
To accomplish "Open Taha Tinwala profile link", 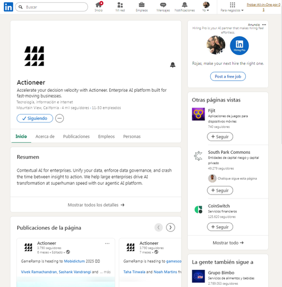I will pyautogui.click(x=134, y=272).
